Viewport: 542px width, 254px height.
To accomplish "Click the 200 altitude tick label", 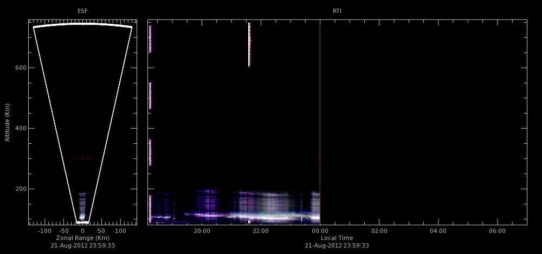I will point(21,189).
